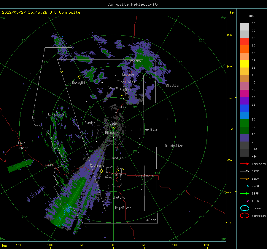Click the 'dBZ' legend heading
267x249 pixels.
pyautogui.click(x=252, y=16)
